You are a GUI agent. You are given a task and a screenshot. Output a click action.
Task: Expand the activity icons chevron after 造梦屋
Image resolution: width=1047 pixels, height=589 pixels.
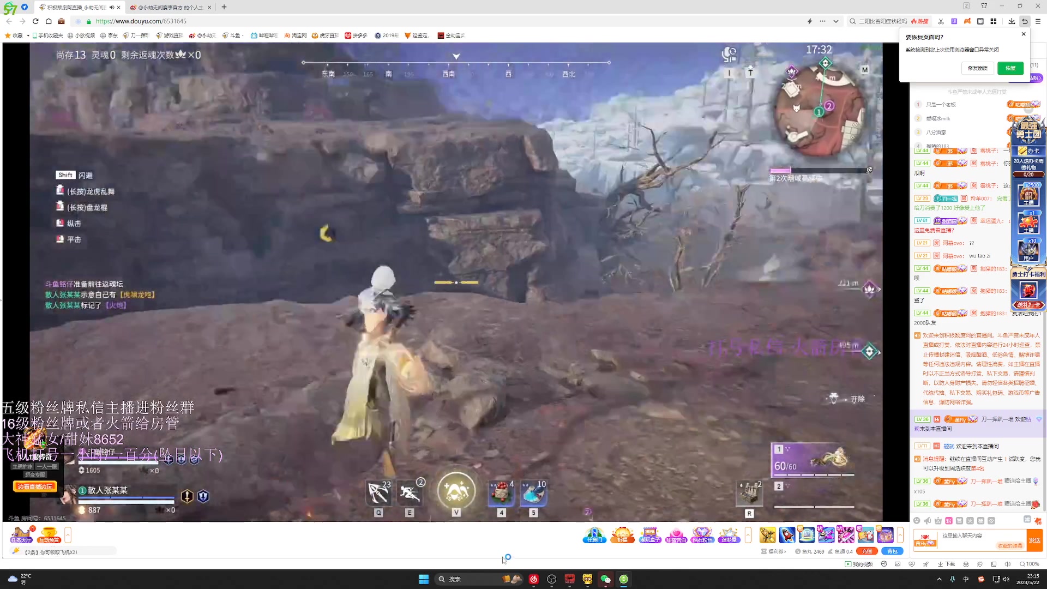click(x=748, y=535)
